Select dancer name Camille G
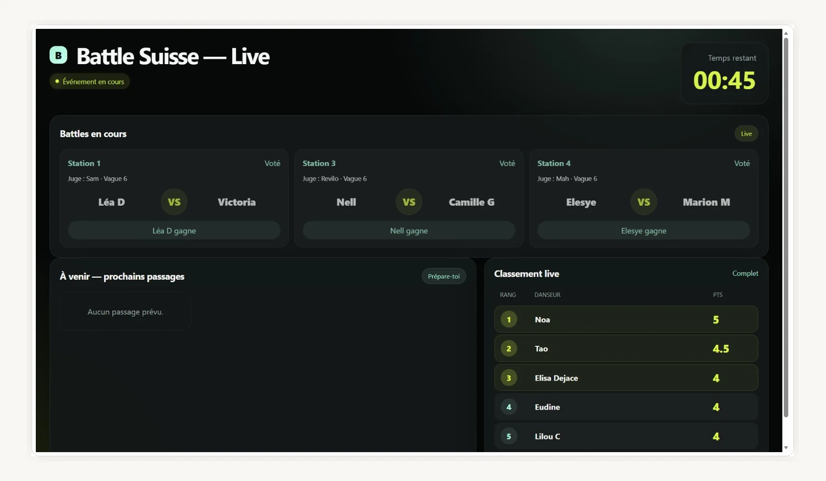The image size is (826, 481). [471, 202]
